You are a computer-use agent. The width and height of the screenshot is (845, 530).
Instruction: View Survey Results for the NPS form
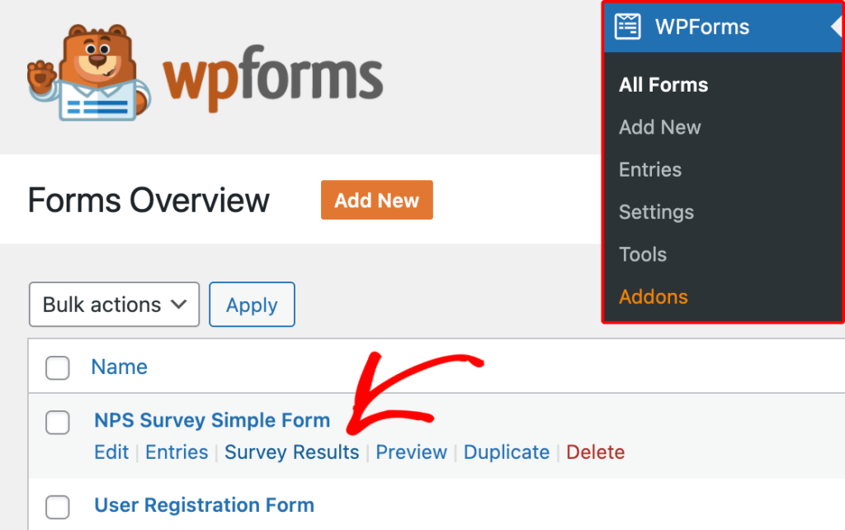coord(291,452)
